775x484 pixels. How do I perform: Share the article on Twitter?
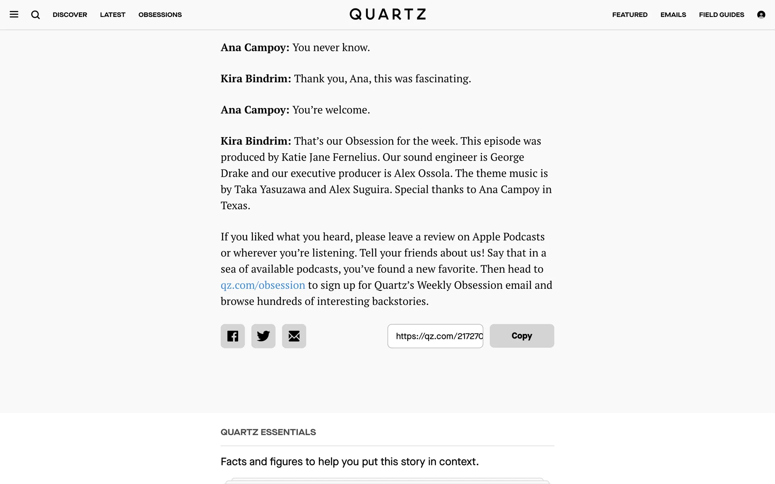(x=263, y=336)
